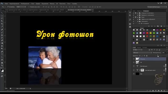Add layer mask icon in Layers panel
The height and width of the screenshot is (94, 168).
coord(153,91)
